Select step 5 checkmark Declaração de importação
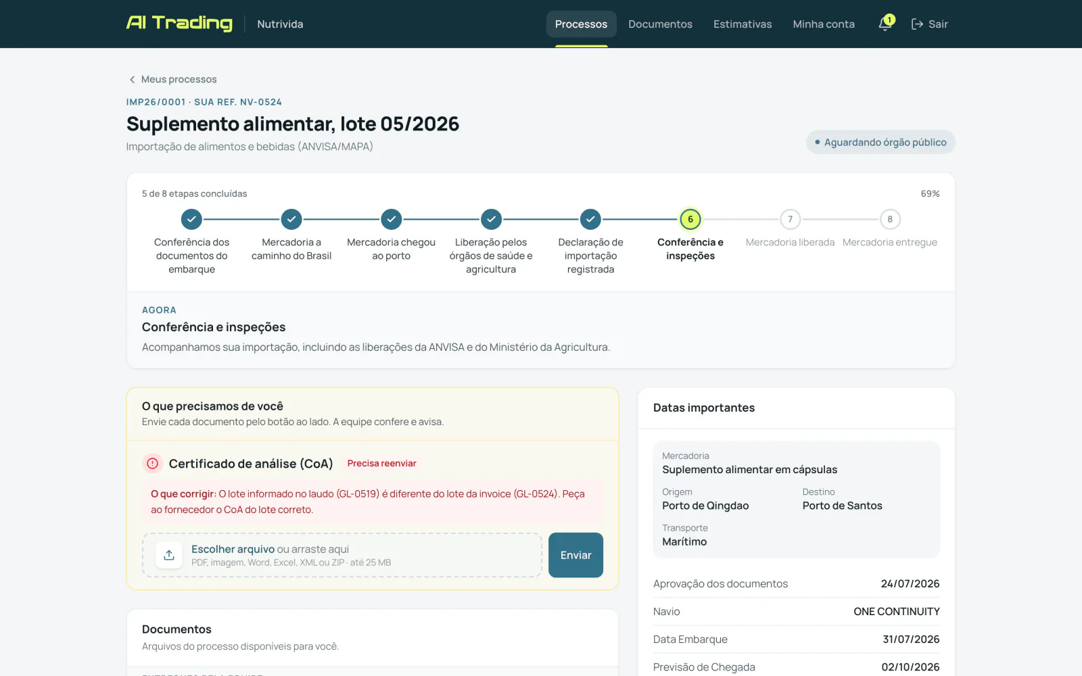Viewport: 1082px width, 676px height. pyautogui.click(x=590, y=219)
